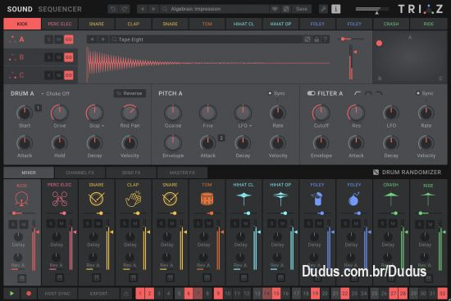This screenshot has width=451, height=301.
Task: Solo layer A with its S button
Action: coord(49,39)
